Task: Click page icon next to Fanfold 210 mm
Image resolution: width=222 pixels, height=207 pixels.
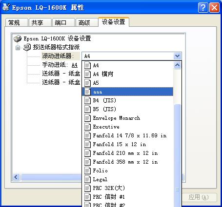Action: coord(87,153)
